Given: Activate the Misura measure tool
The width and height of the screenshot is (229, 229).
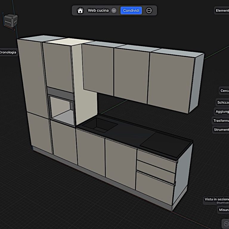Looking at the screenshot, I should pos(224,210).
